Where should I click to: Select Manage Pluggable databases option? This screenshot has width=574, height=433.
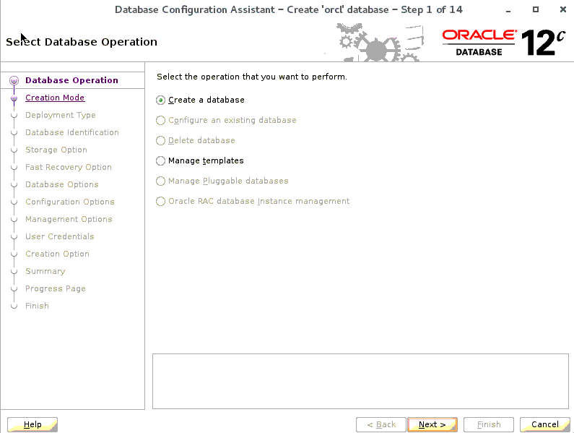click(161, 181)
